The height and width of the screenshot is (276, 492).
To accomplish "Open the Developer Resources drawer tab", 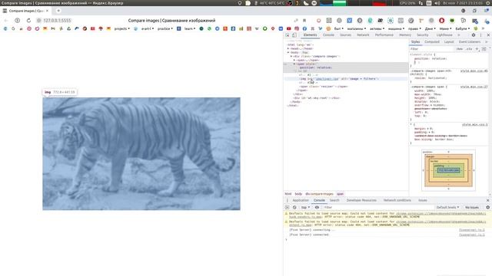I will (361, 200).
